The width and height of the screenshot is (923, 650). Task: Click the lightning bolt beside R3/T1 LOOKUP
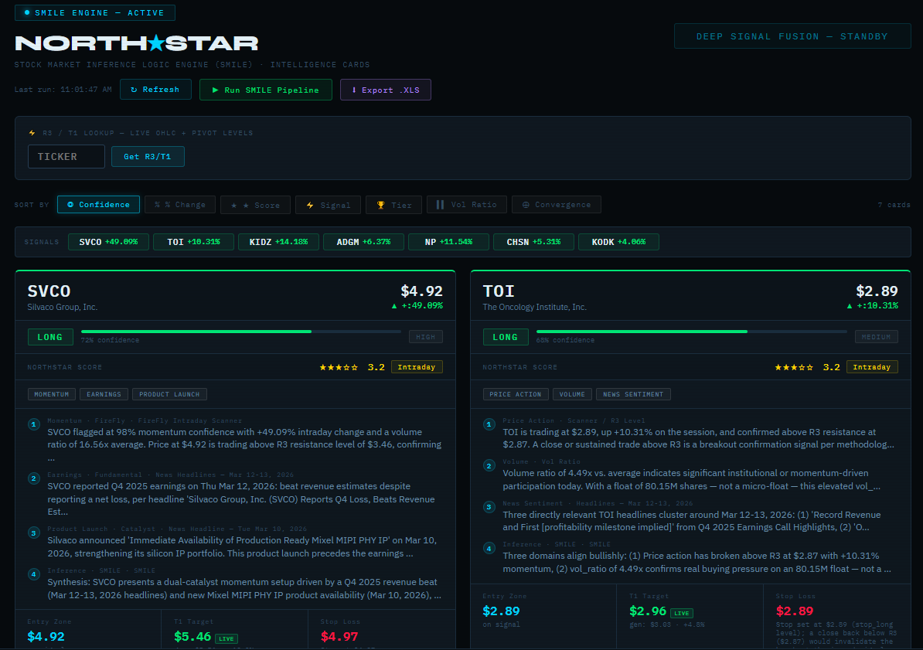pyautogui.click(x=32, y=132)
